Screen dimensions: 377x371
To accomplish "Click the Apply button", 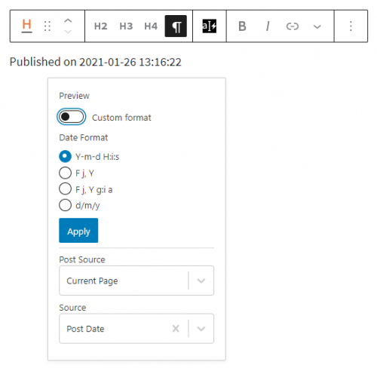I will (78, 231).
